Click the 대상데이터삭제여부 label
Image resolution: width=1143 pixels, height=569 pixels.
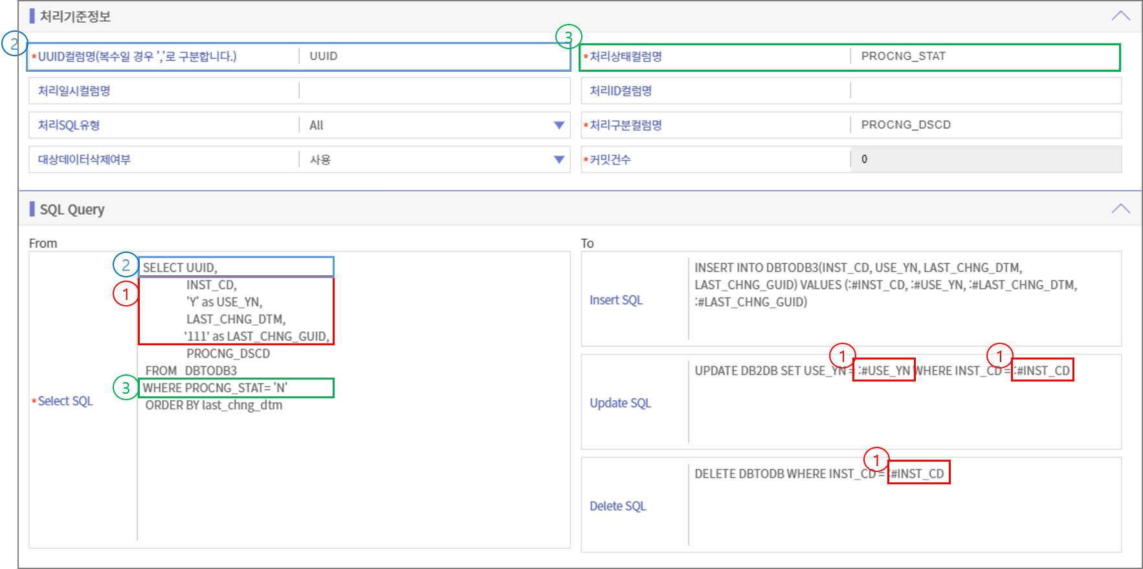point(84,160)
